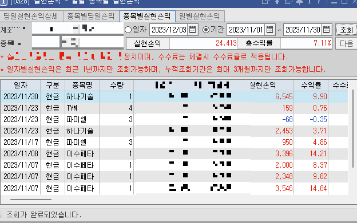This screenshot has height=223, width=357.
Task: Click the pin icon in title bar
Action: coord(299,2)
